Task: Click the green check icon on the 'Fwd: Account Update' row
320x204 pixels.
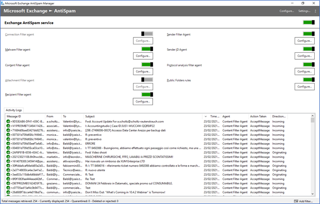Action: (8, 122)
